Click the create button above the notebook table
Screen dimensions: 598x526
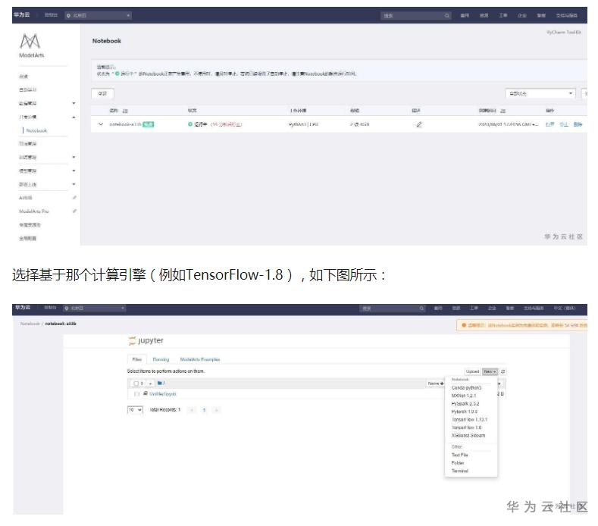pyautogui.click(x=102, y=93)
